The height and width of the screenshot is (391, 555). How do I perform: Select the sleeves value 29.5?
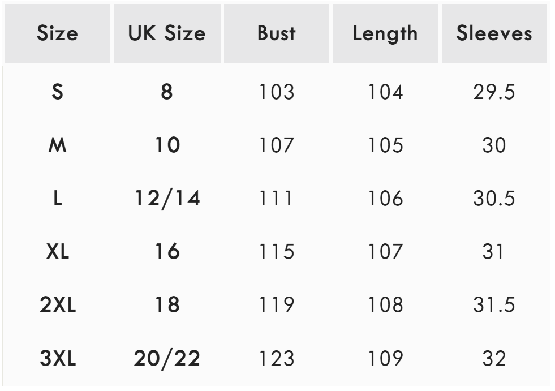(x=494, y=92)
